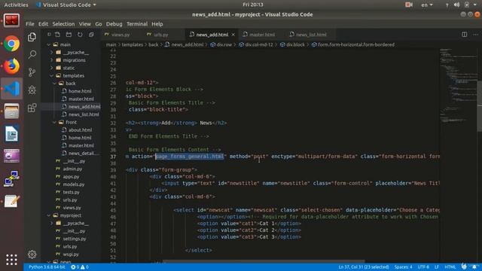
Task: Click New File icon in explorer header
Action: tap(58, 35)
